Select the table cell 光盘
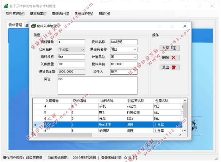 (x=112, y=118)
